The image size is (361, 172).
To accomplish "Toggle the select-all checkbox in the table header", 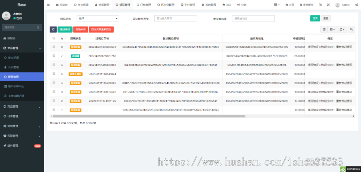I will (x=54, y=38).
